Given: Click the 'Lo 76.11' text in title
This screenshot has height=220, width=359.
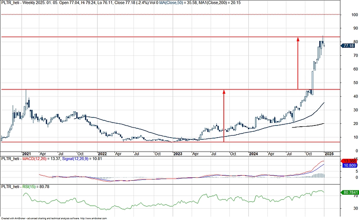Looking at the screenshot, I should pyautogui.click(x=106, y=3).
